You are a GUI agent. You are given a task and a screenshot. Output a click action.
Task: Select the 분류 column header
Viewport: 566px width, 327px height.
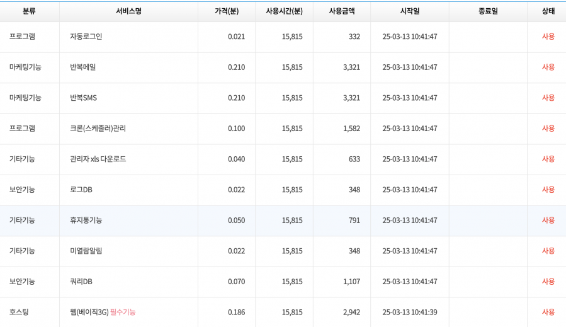coord(29,11)
